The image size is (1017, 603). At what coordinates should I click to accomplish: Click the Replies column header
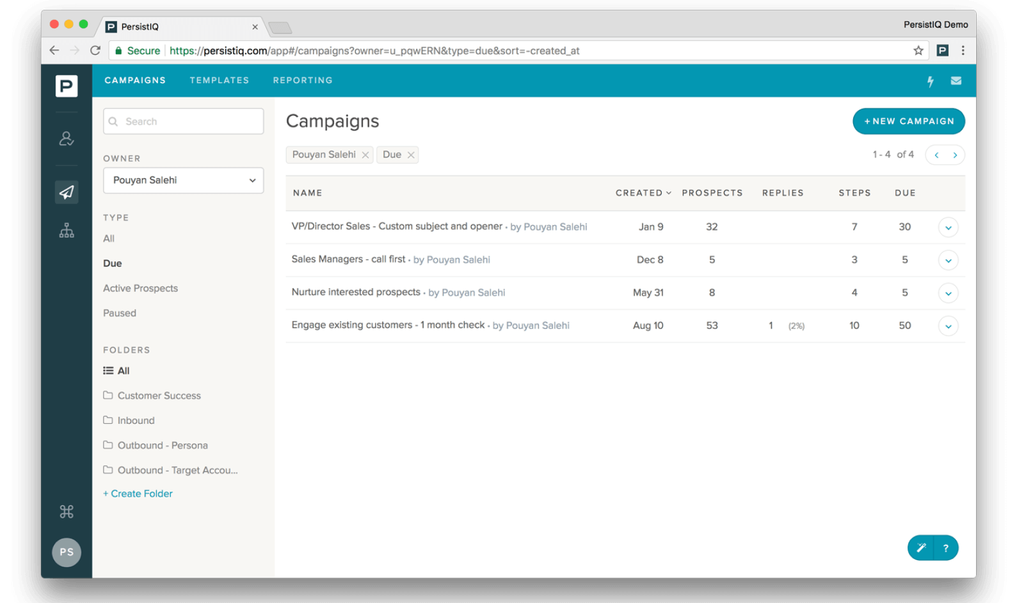tap(783, 193)
